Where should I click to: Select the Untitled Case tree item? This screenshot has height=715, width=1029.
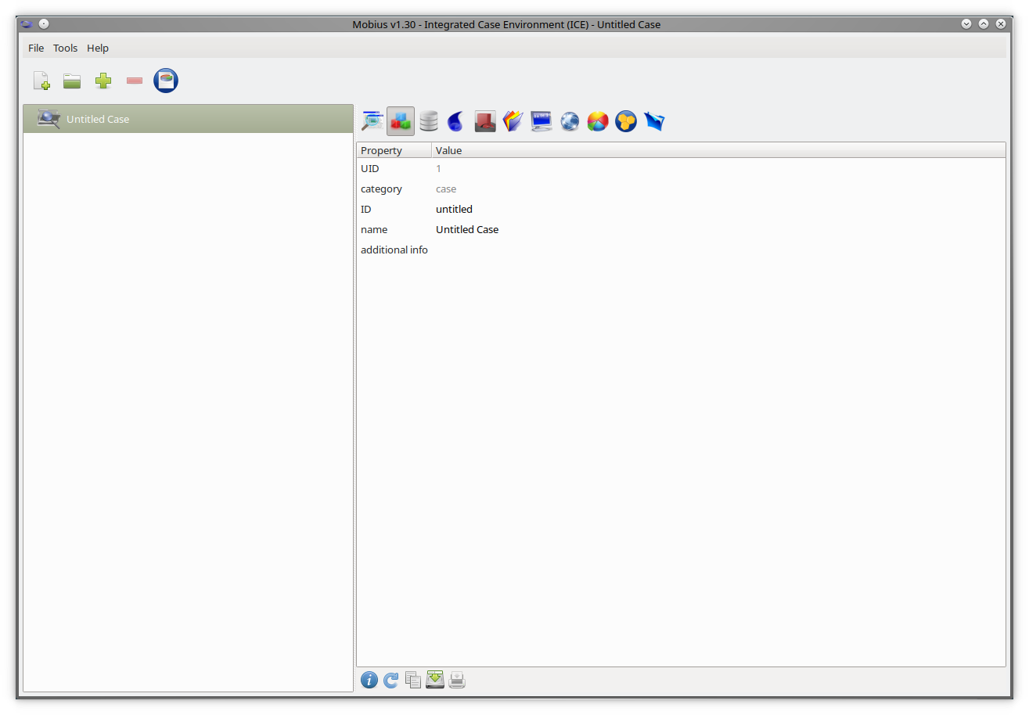(98, 120)
